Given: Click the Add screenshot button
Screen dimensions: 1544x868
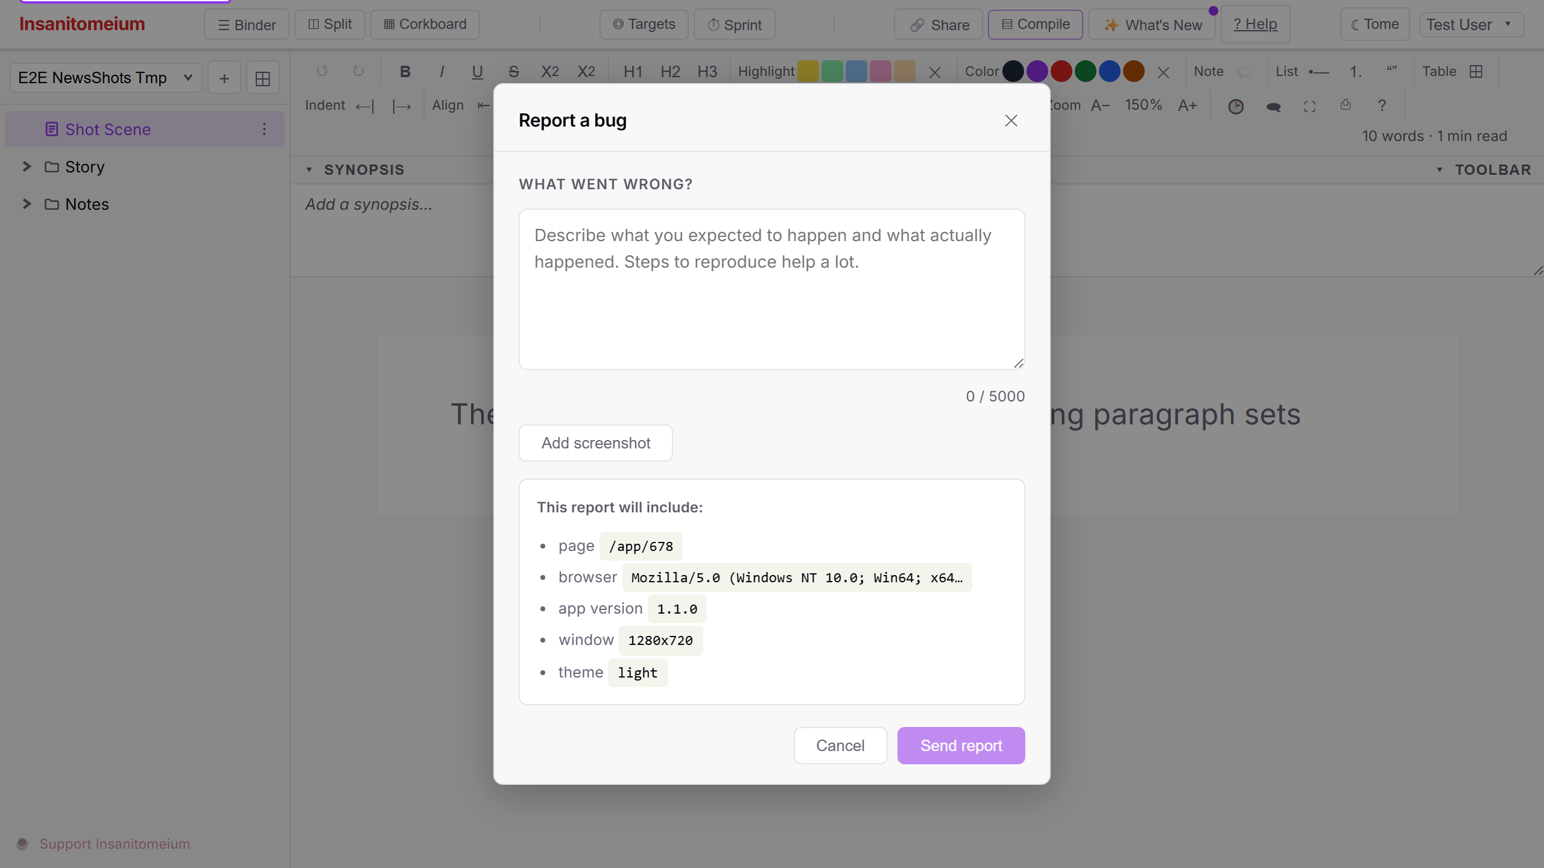Looking at the screenshot, I should (x=596, y=443).
